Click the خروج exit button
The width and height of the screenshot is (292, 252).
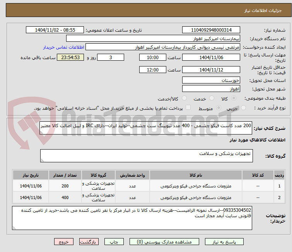[x=64, y=242]
